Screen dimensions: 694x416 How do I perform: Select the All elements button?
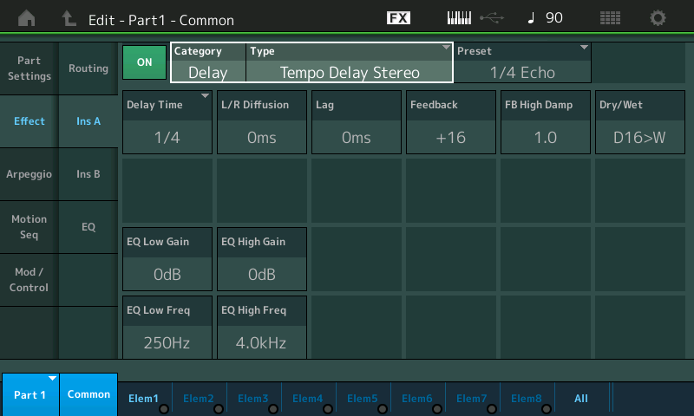click(581, 399)
